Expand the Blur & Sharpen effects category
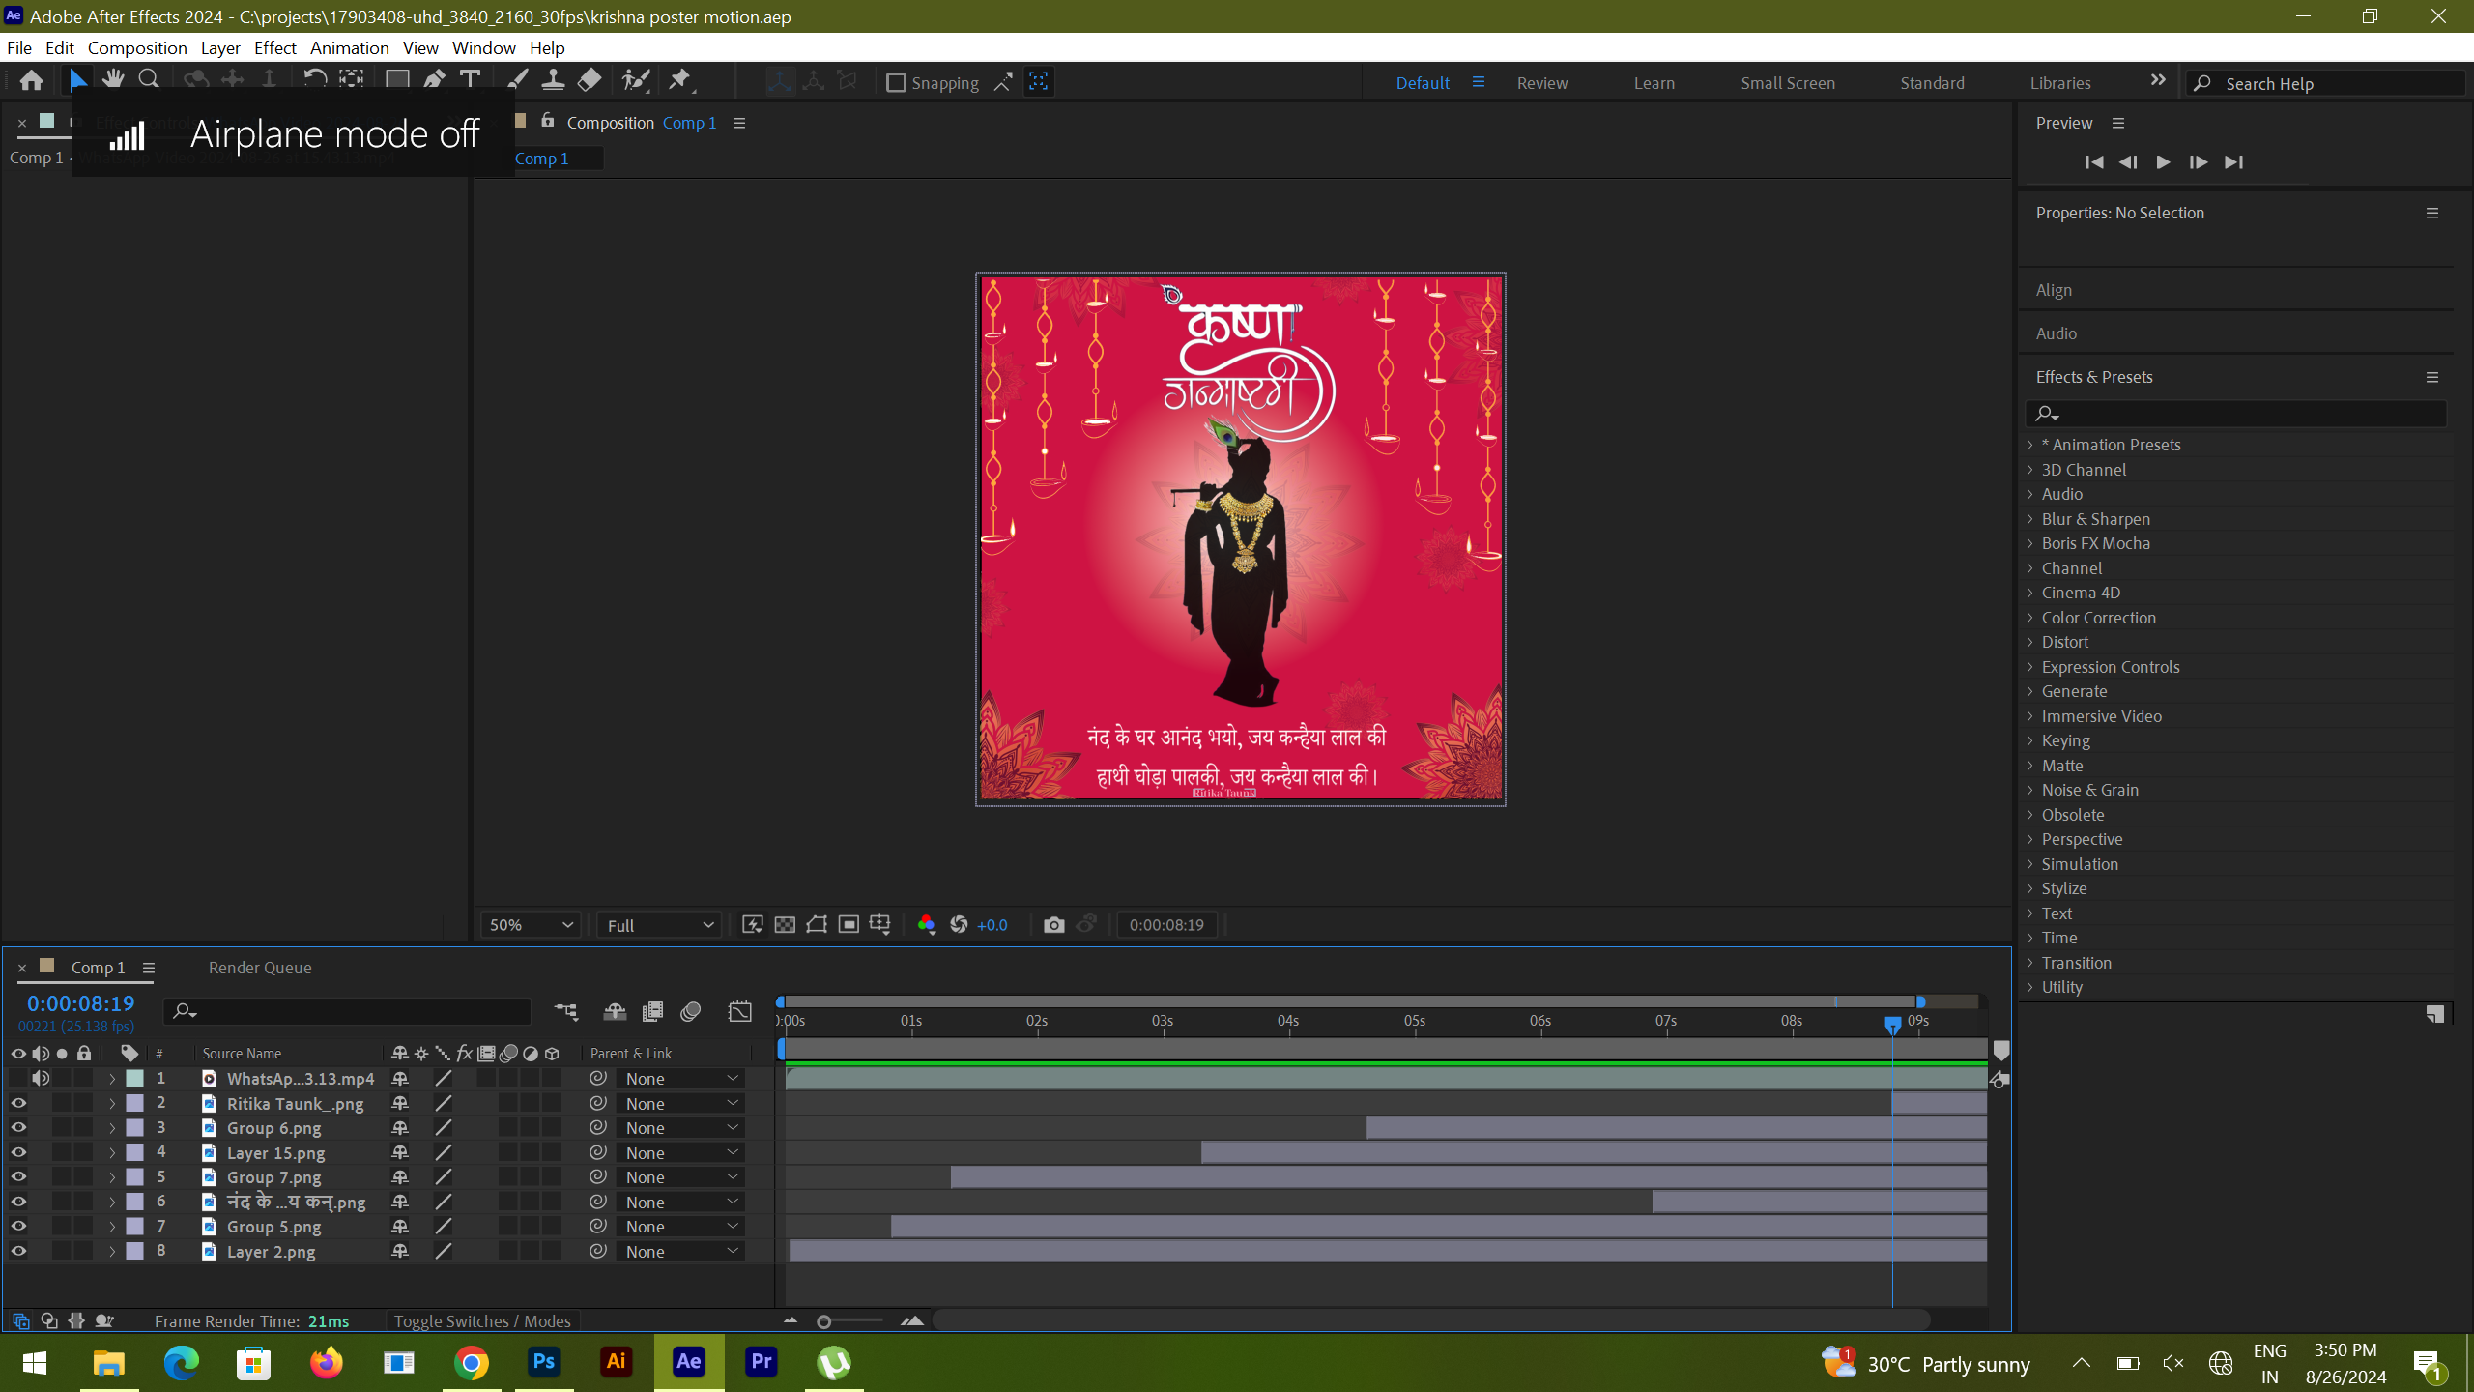The image size is (2474, 1392). [x=2030, y=519]
